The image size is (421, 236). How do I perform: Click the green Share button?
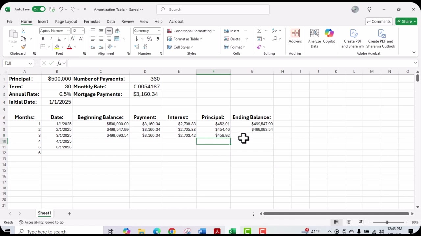406,21
